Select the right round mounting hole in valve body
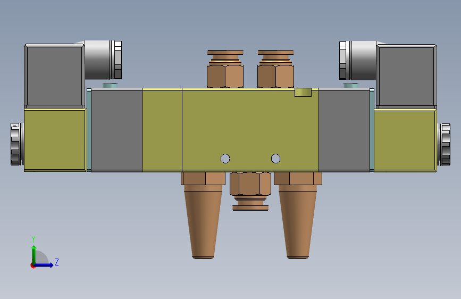The image size is (461, 299). (x=275, y=159)
